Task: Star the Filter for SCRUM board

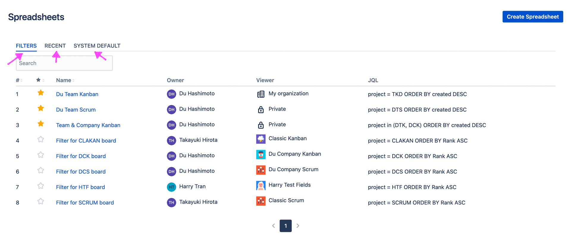Action: [x=41, y=201]
